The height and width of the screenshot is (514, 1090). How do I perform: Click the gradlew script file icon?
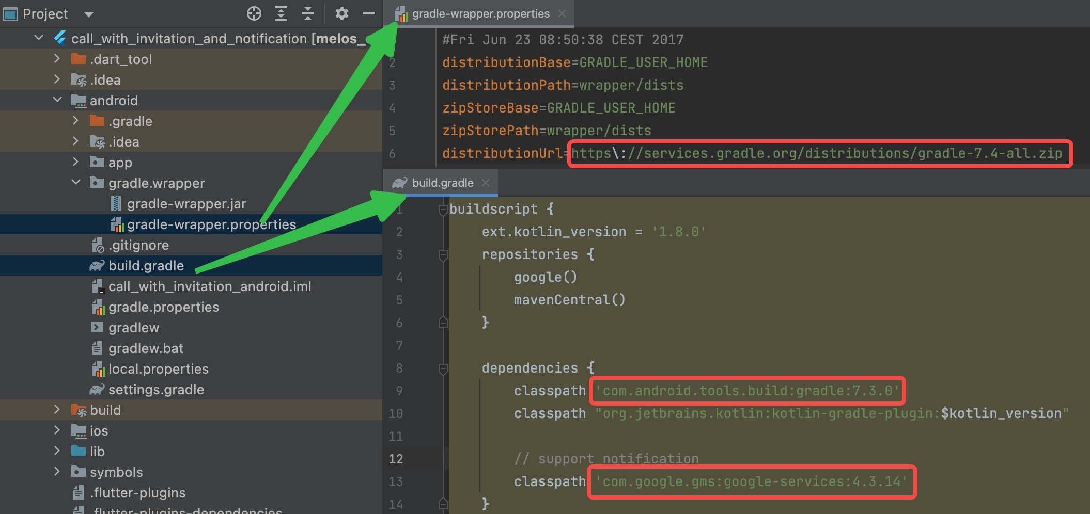coord(97,327)
